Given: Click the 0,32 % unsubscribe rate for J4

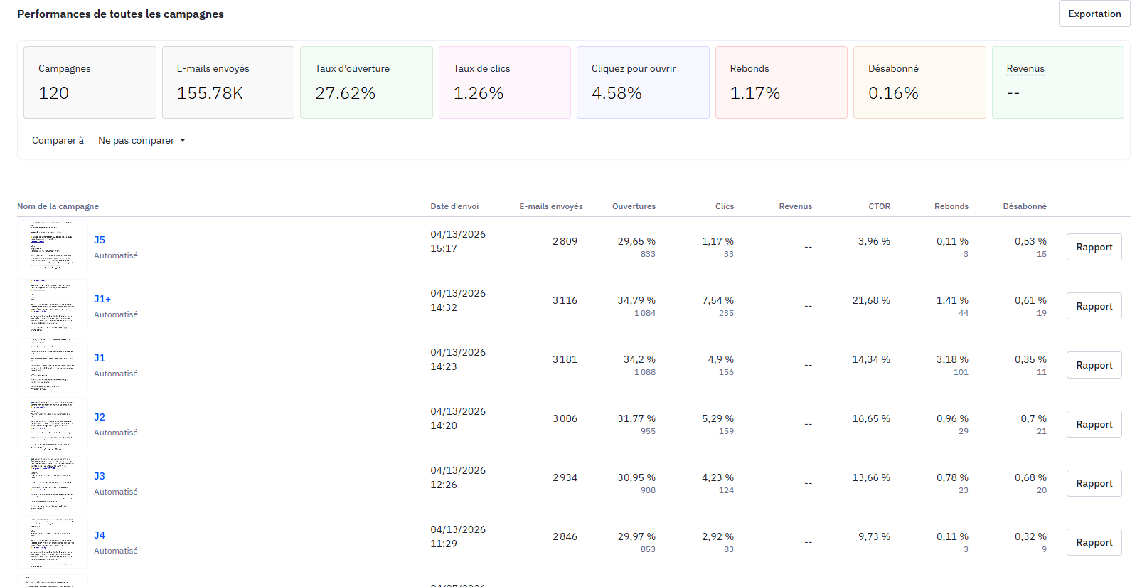Looking at the screenshot, I should point(1030,536).
